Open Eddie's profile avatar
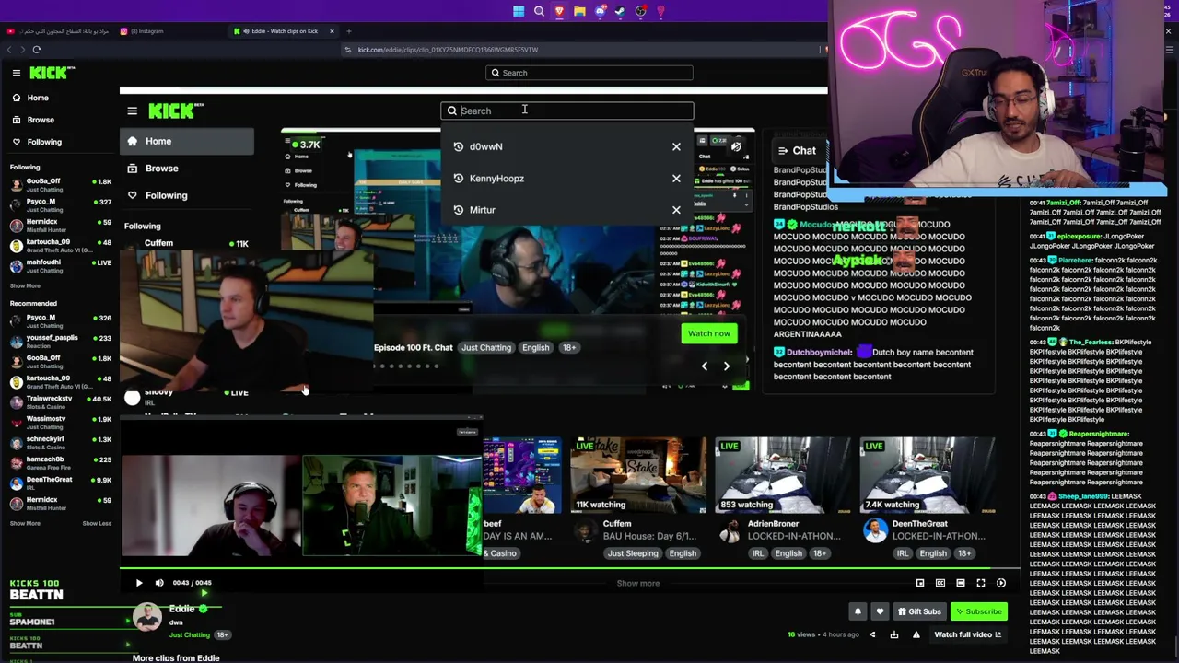 (x=146, y=618)
